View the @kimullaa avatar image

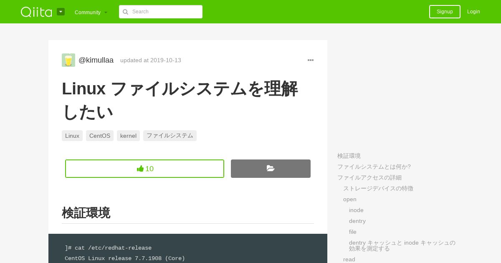coord(68,60)
